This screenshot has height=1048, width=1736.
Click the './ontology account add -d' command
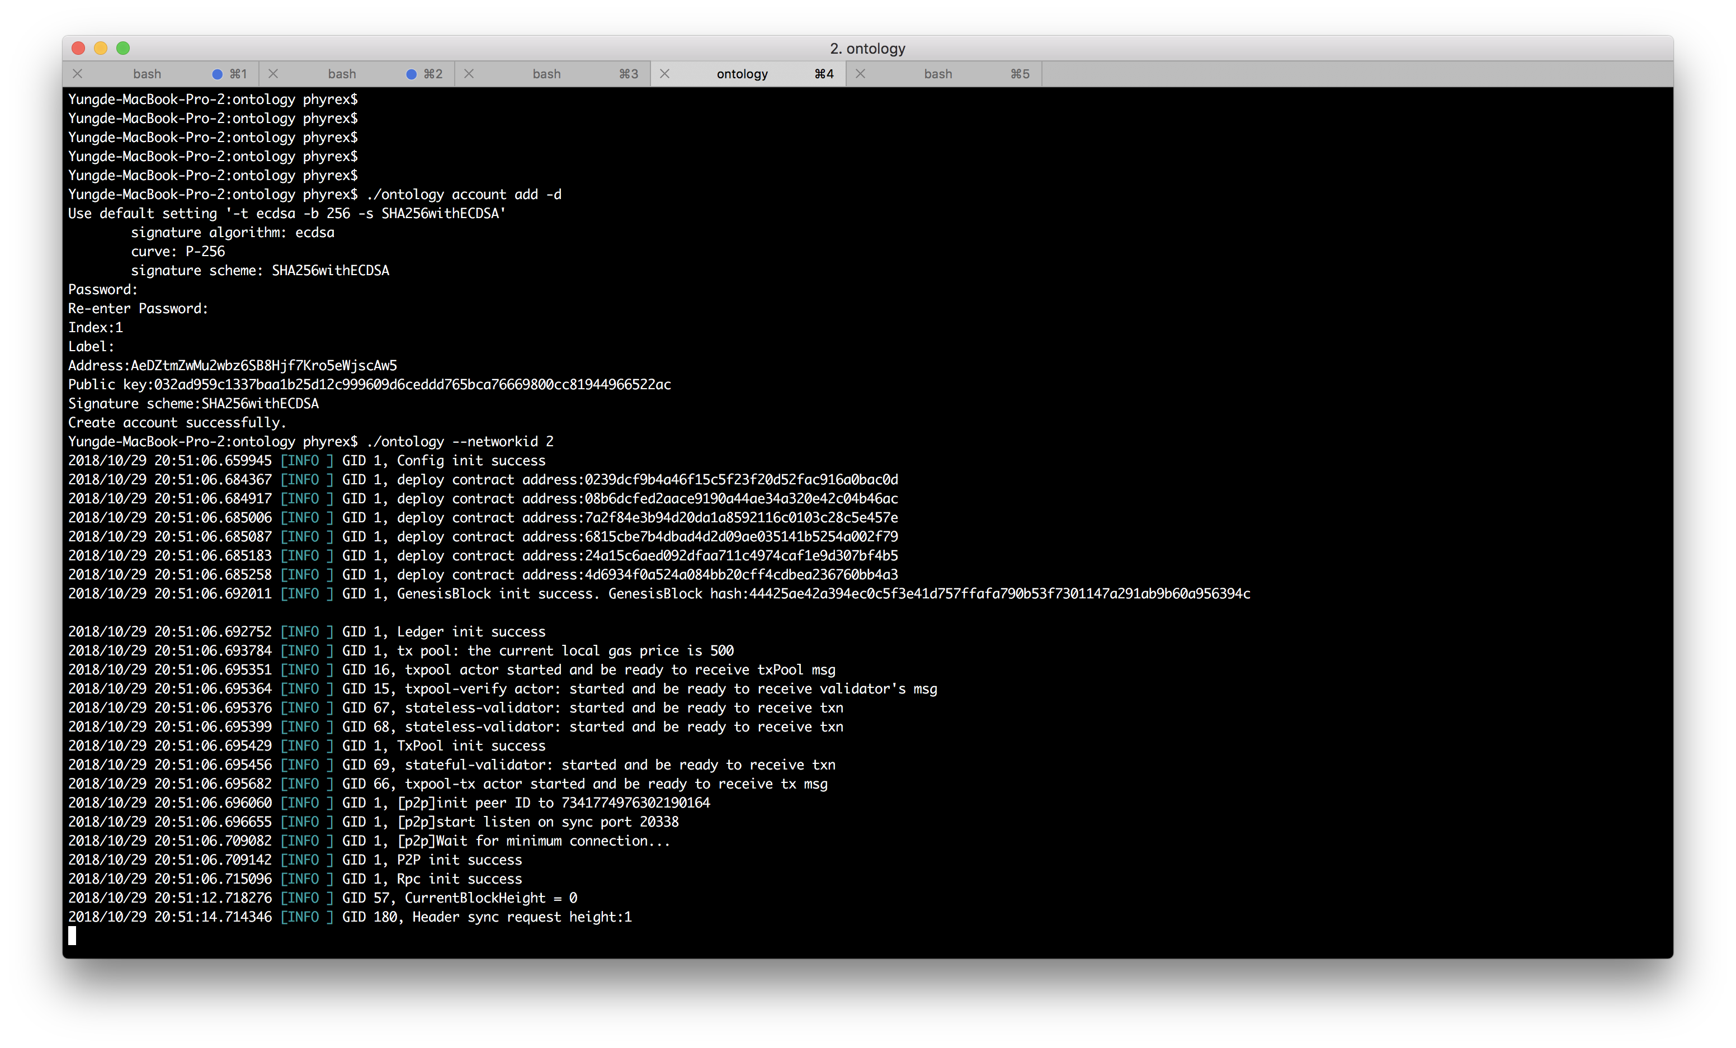point(464,195)
